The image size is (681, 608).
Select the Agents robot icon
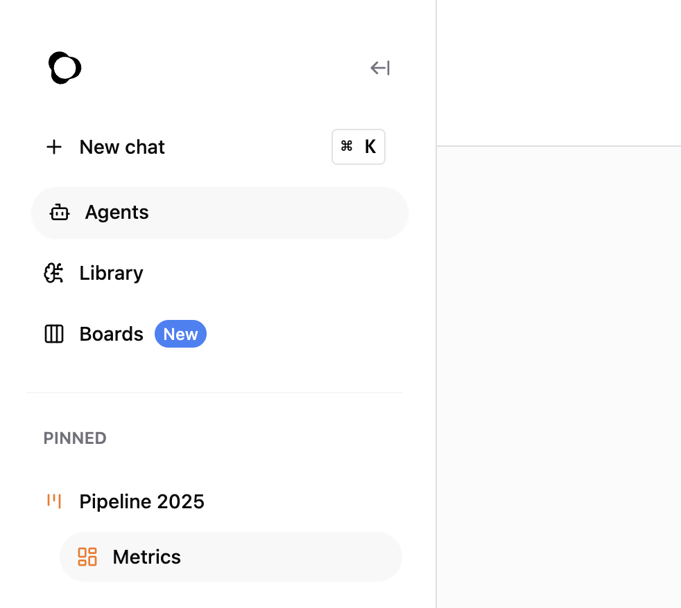(x=60, y=212)
